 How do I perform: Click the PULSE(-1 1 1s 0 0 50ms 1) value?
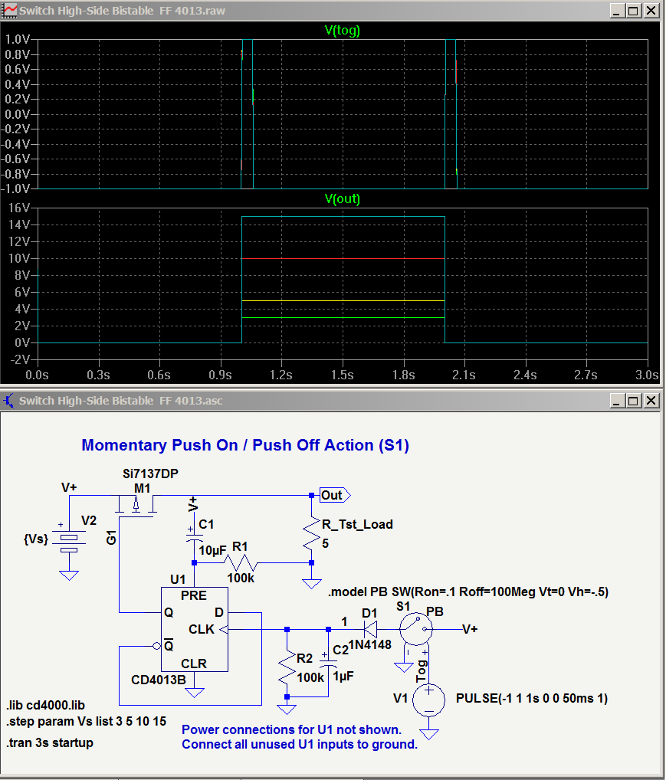click(x=532, y=699)
